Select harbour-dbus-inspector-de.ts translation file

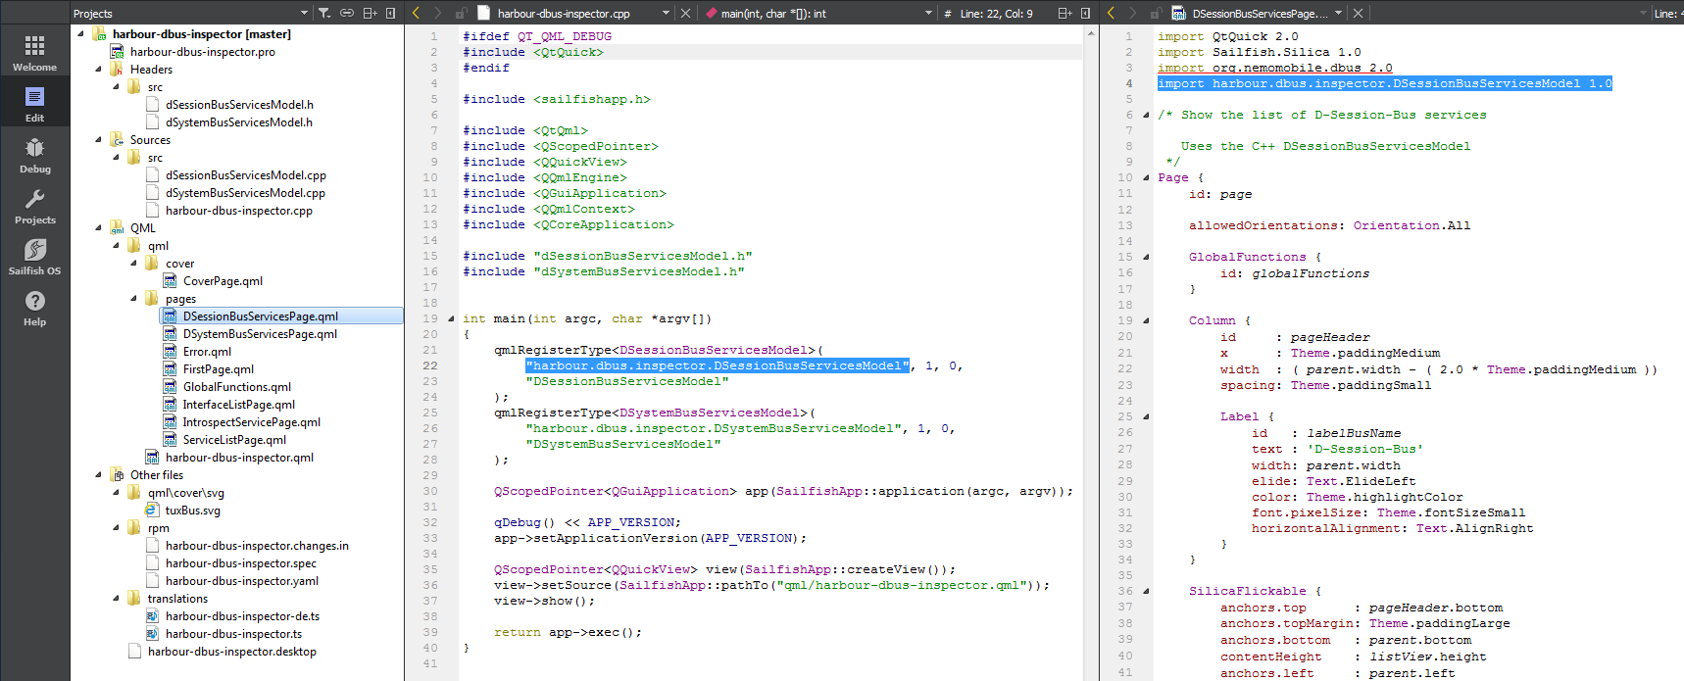(x=242, y=615)
